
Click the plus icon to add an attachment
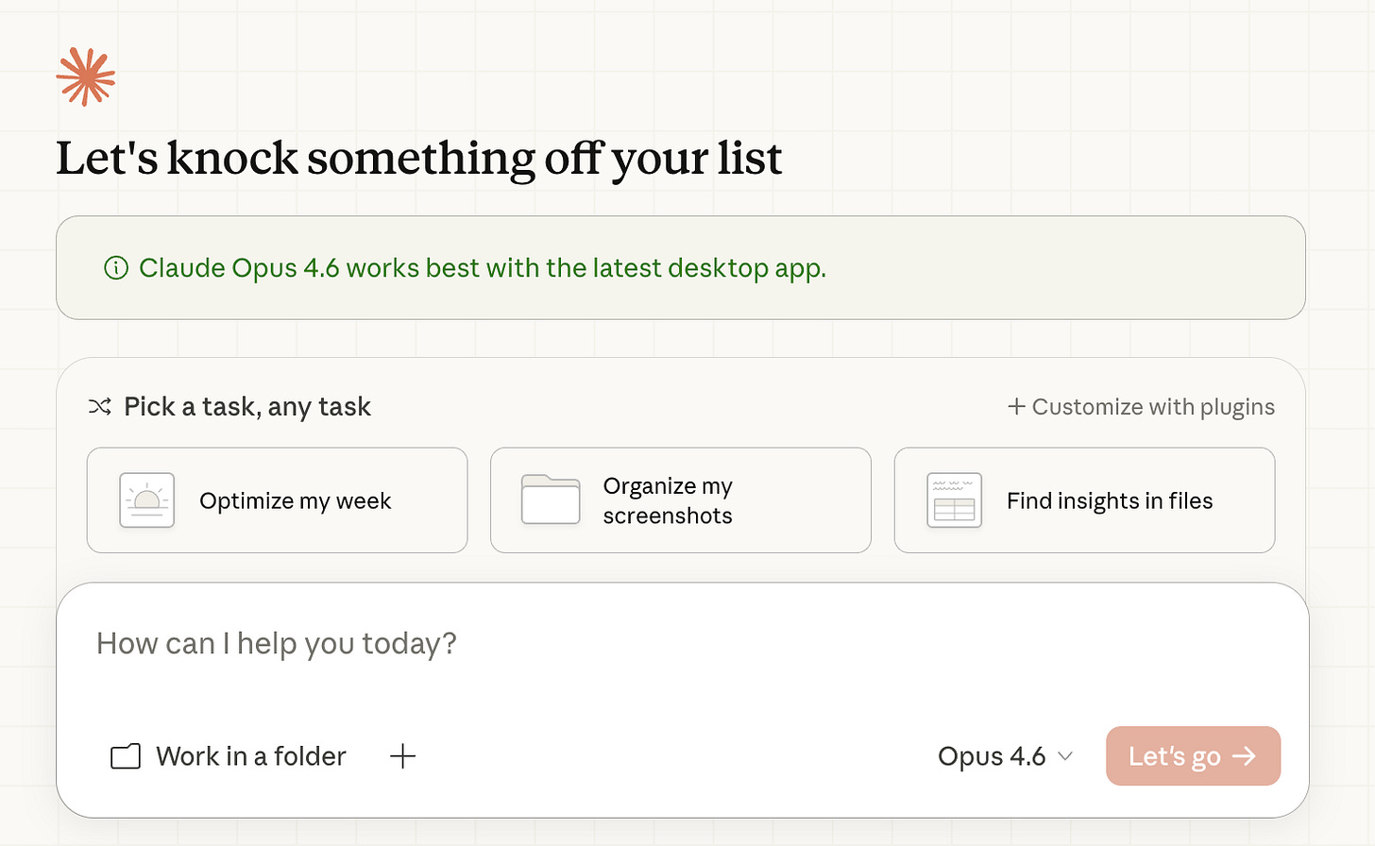[x=403, y=756]
